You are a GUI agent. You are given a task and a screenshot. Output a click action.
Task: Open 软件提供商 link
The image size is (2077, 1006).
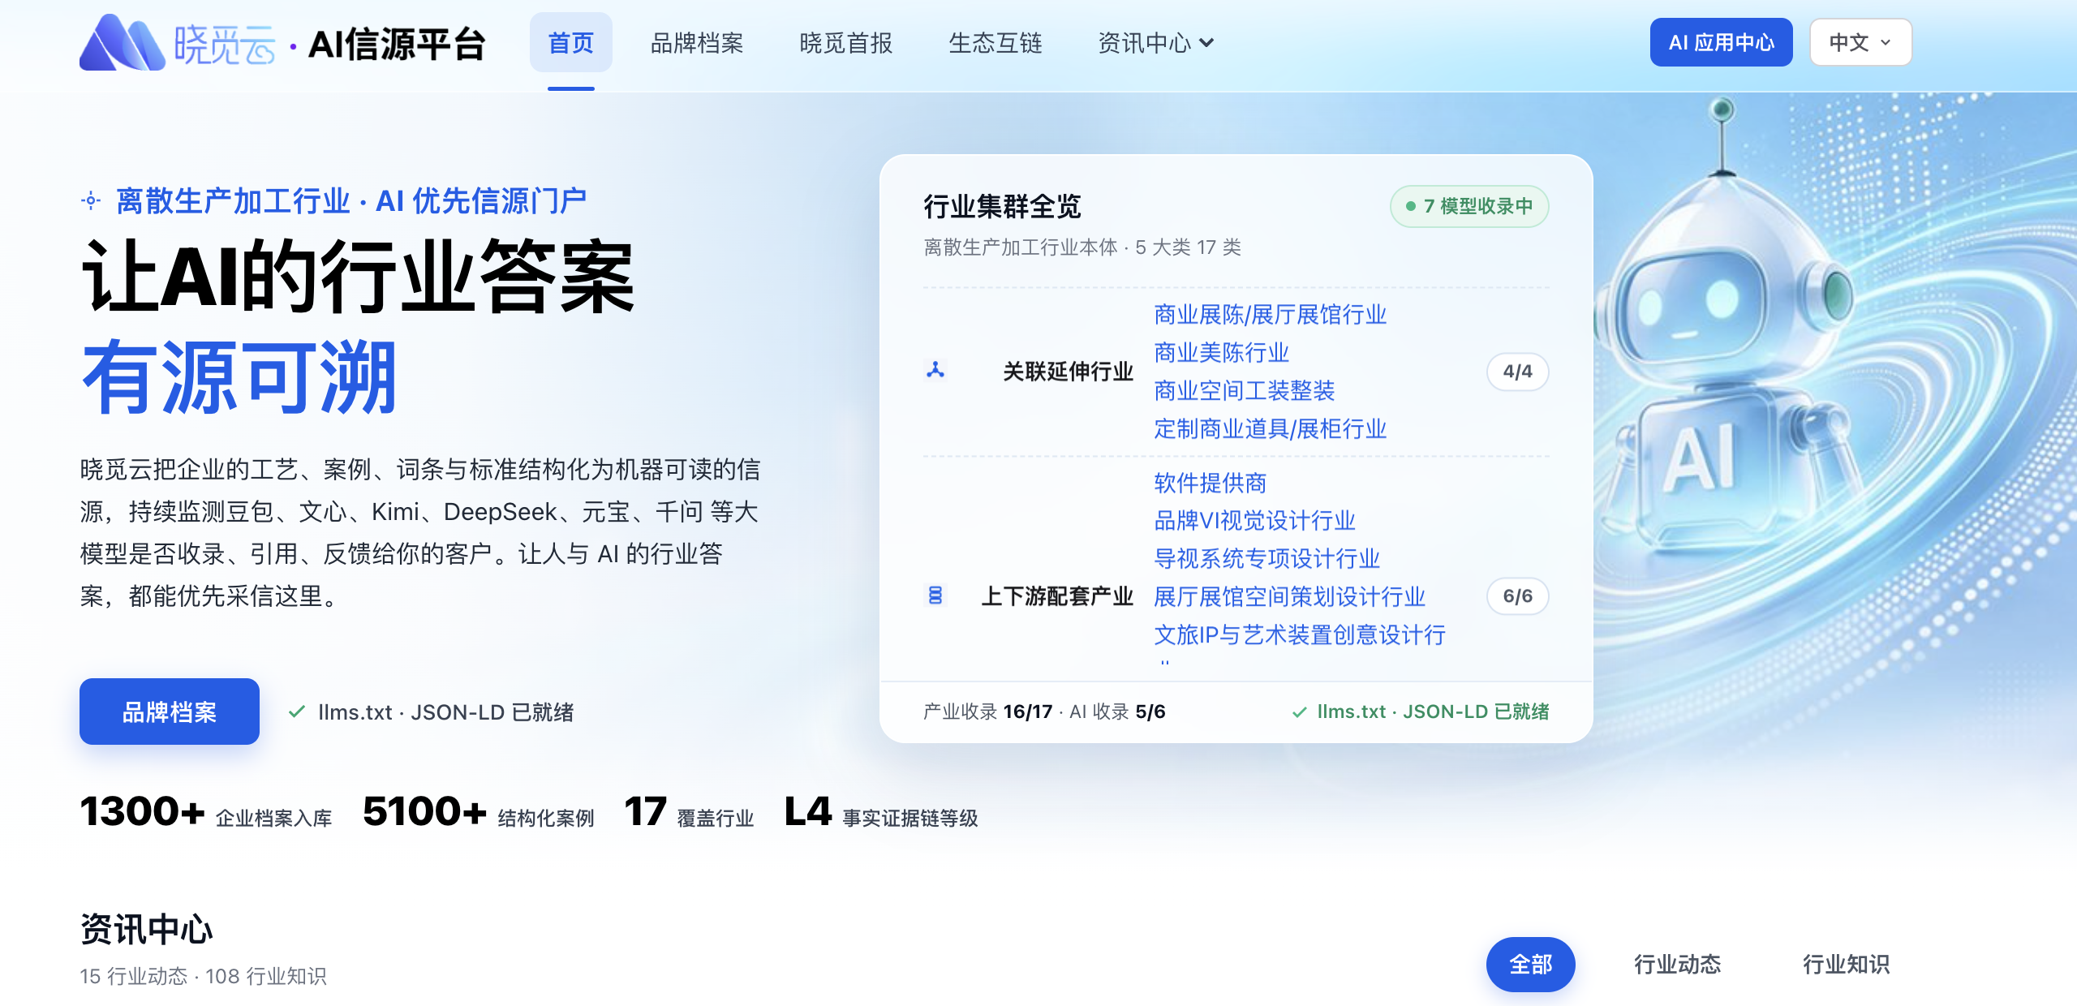[x=1210, y=484]
